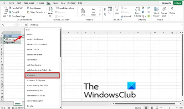Open the Name Box dropdown
This screenshot has height=109, width=184.
[x=13, y=25]
